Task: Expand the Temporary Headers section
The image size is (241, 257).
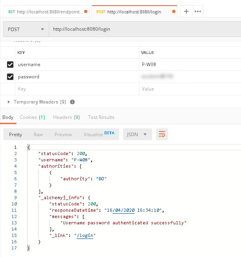Action: 9,102
